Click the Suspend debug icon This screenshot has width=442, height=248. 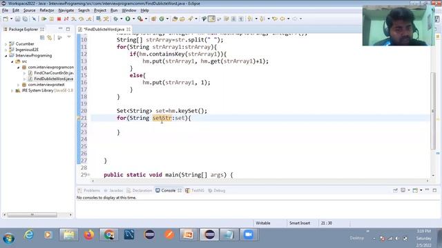52,19
